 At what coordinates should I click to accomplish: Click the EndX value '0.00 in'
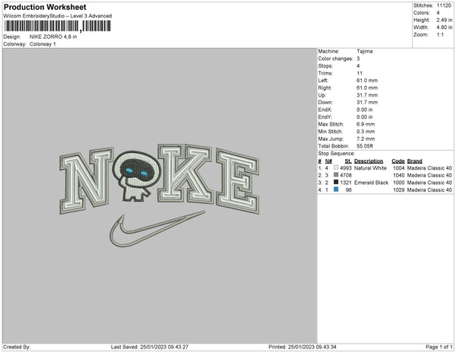point(364,110)
